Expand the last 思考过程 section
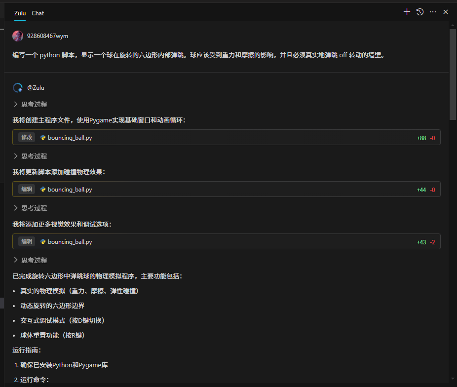Image resolution: width=457 pixels, height=387 pixels. pos(31,260)
